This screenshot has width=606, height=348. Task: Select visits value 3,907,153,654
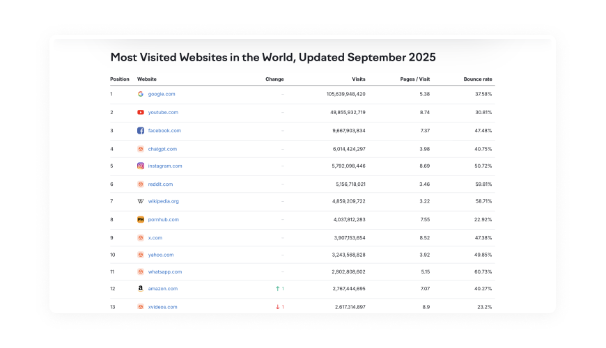coord(350,238)
